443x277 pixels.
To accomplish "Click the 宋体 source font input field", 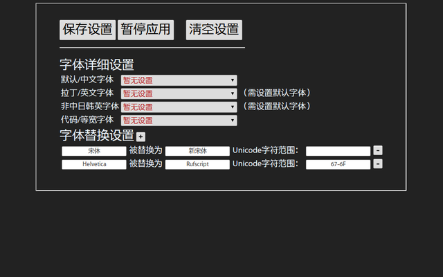I will point(94,151).
